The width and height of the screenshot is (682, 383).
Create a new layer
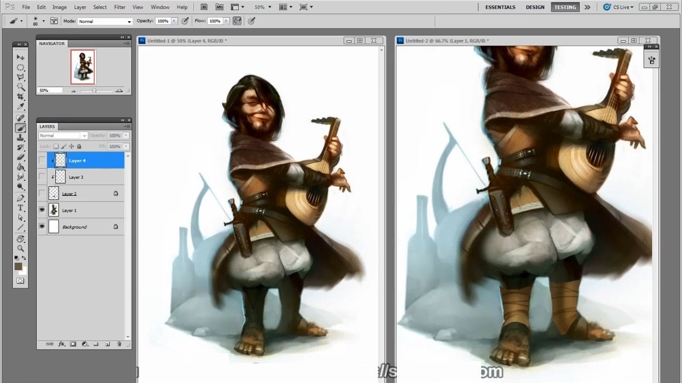tap(107, 344)
